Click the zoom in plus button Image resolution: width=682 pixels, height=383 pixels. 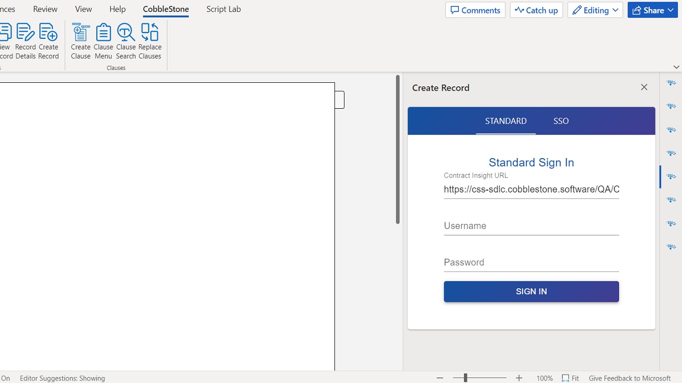pos(519,378)
